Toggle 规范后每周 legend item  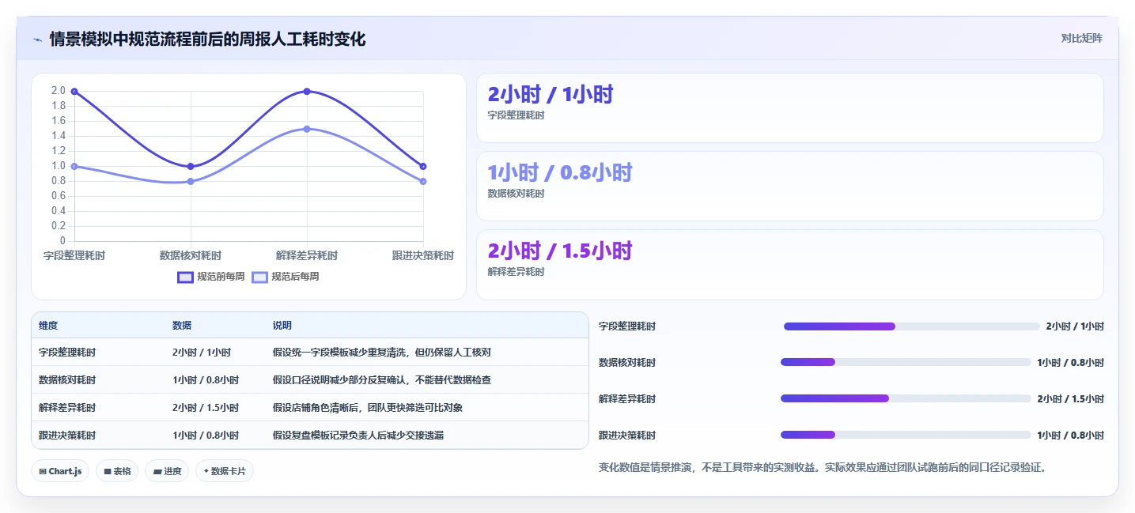[x=286, y=277]
